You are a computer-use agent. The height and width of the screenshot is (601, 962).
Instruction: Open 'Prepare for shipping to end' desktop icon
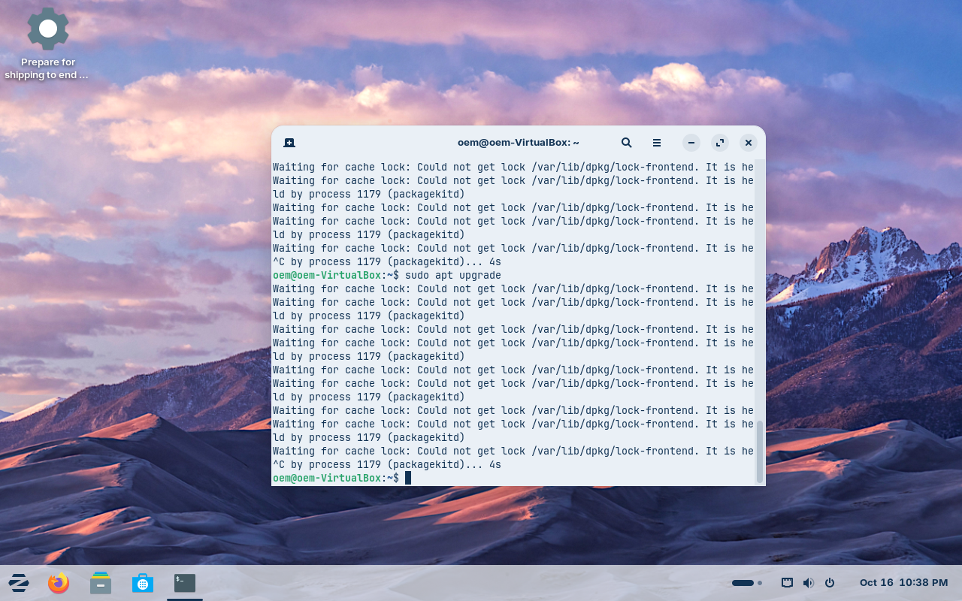click(x=47, y=44)
